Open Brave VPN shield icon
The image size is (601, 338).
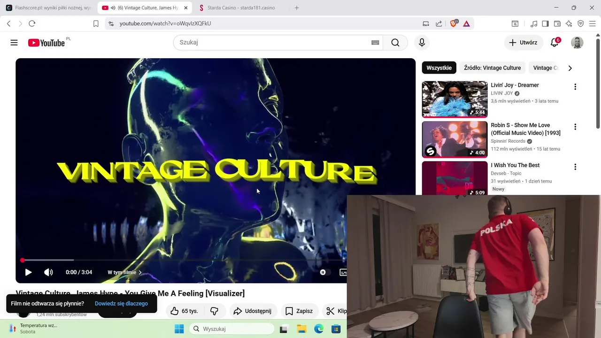[x=581, y=23]
